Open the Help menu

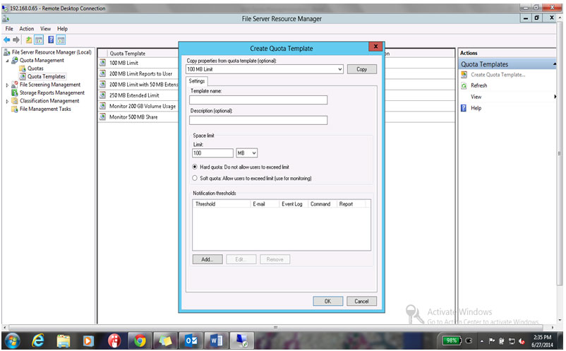click(x=62, y=28)
